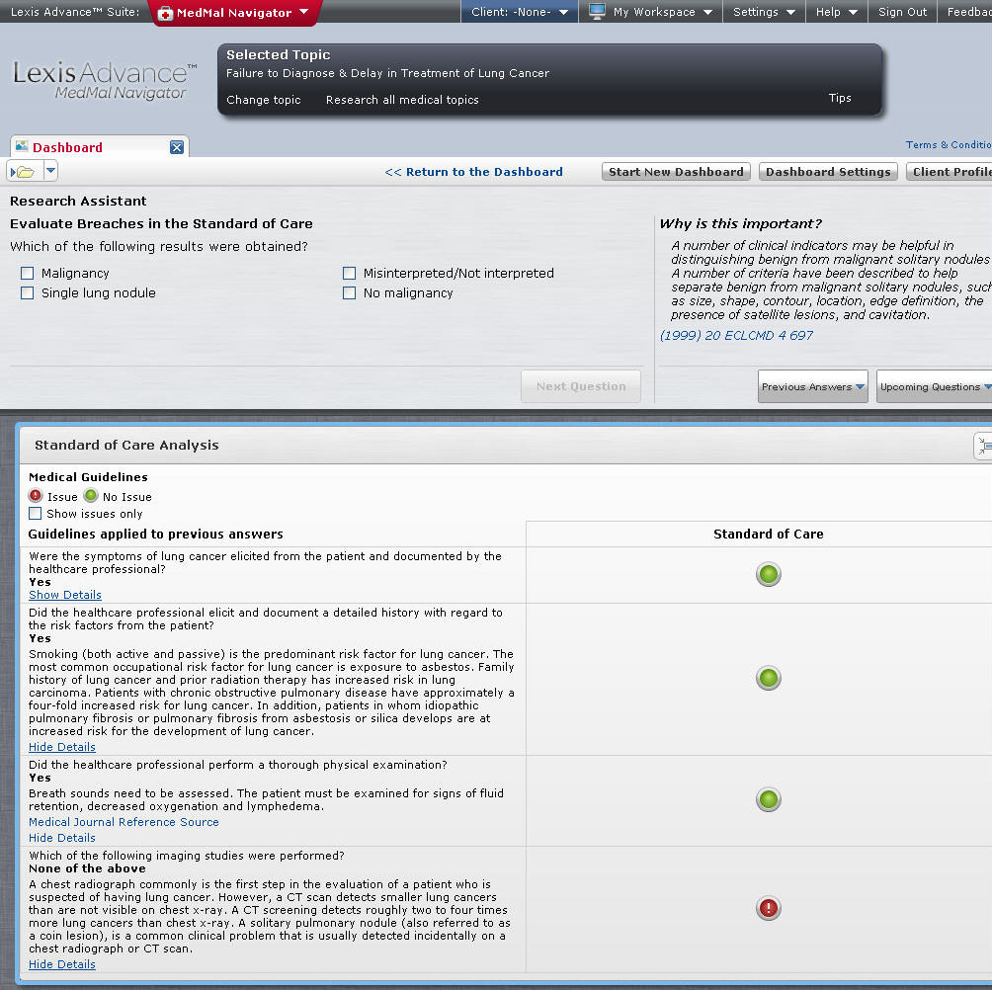The image size is (992, 990).
Task: Click green status icon for risk factors history row
Action: pos(768,678)
